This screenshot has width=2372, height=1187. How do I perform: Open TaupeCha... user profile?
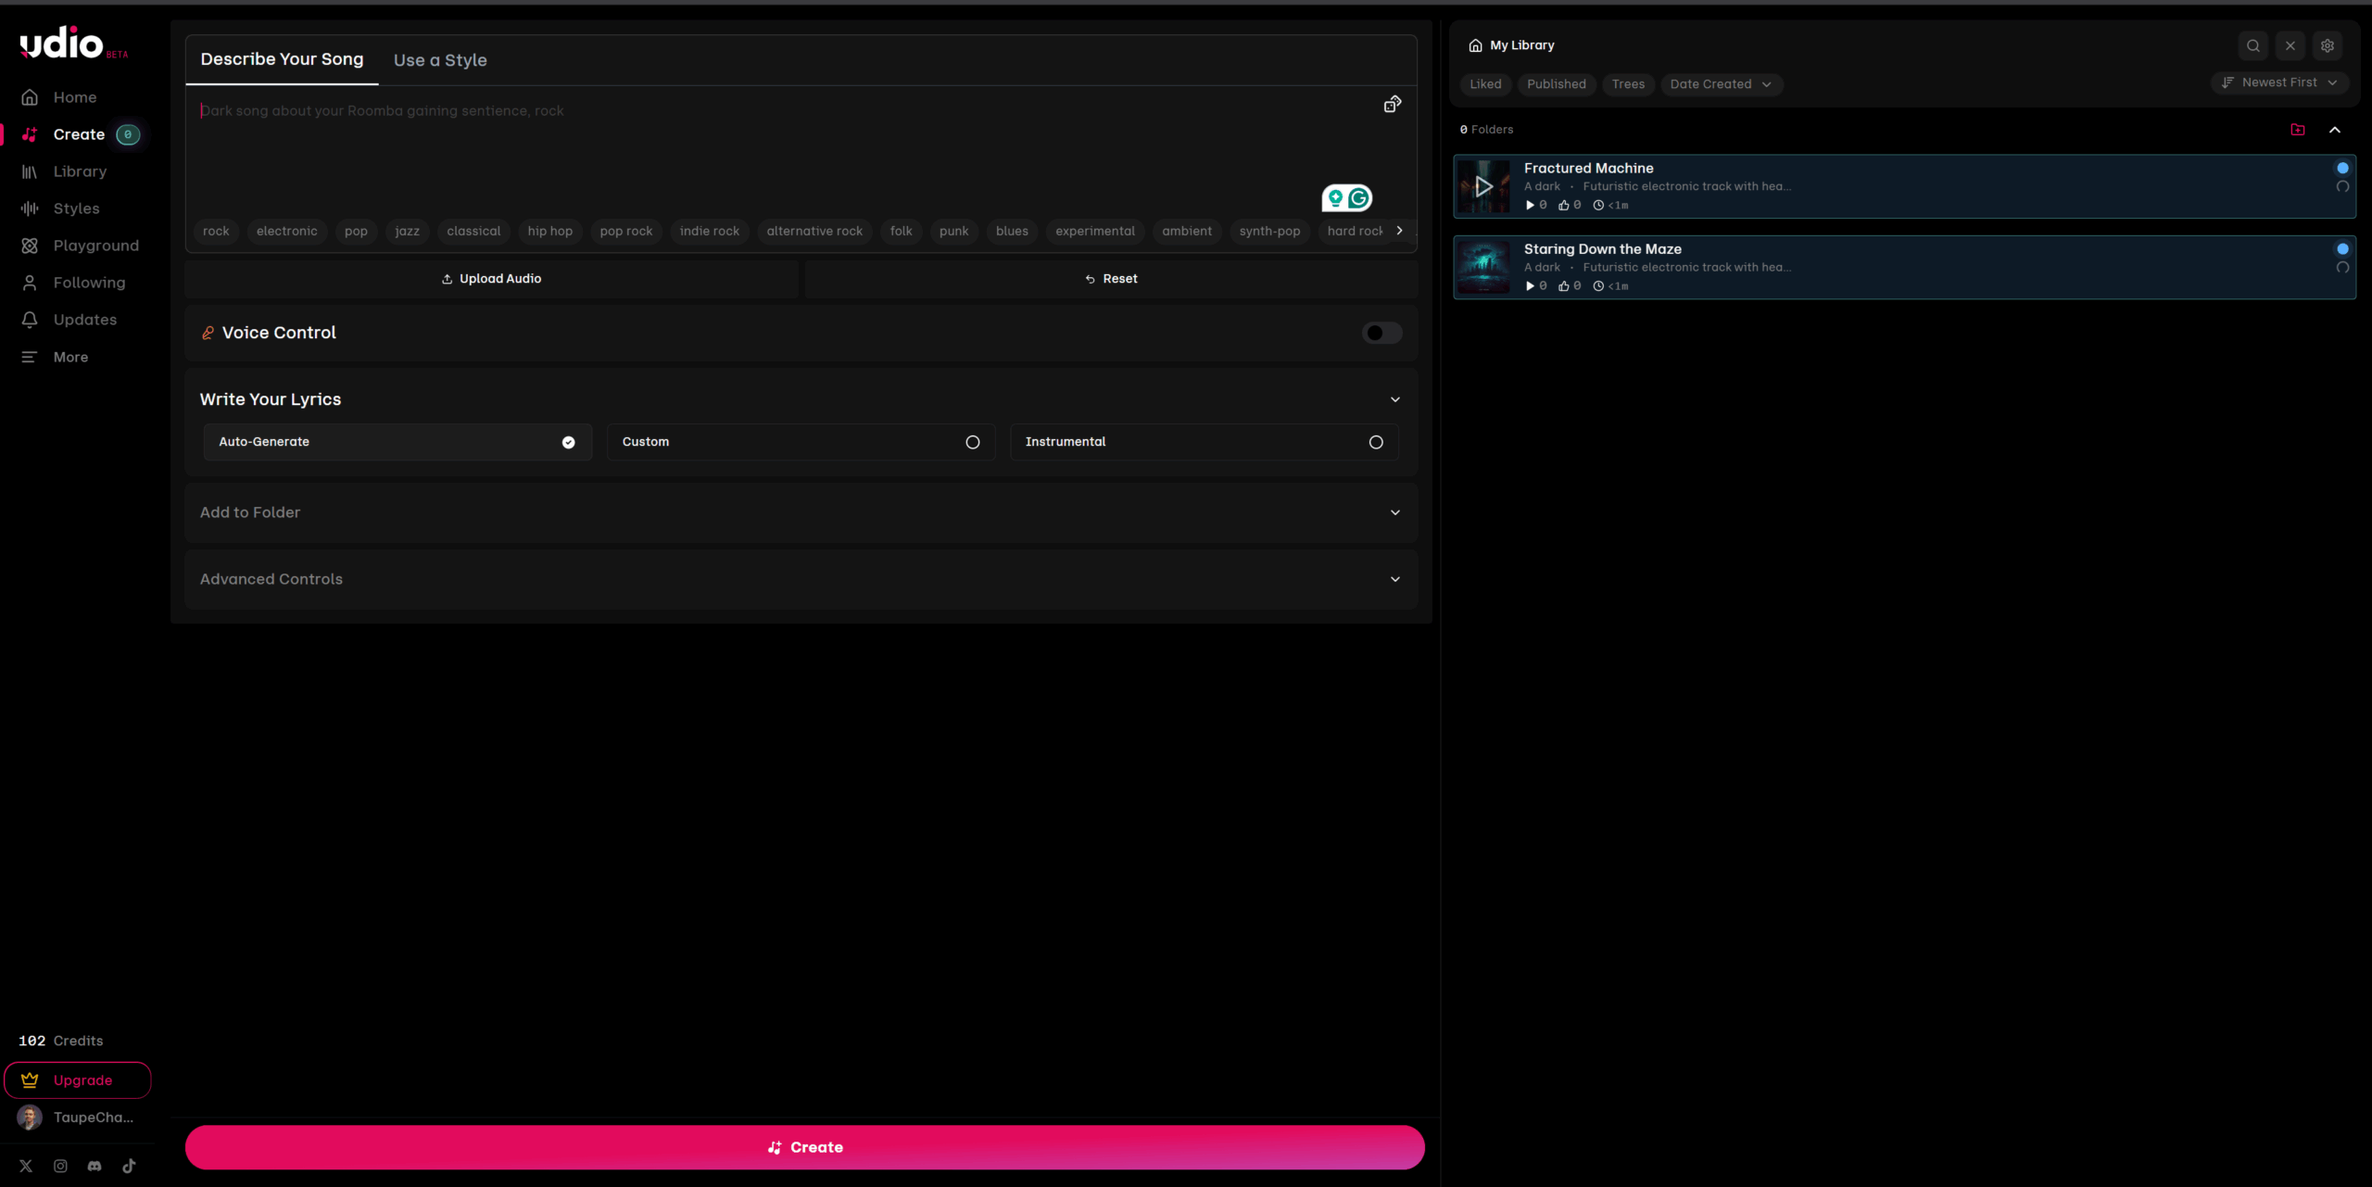[x=76, y=1118]
